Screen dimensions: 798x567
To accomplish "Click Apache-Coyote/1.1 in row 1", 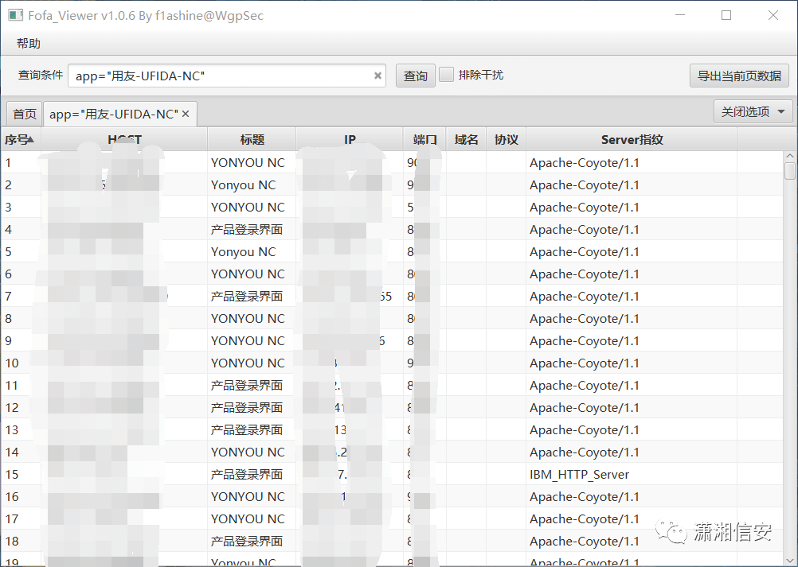I will (585, 162).
